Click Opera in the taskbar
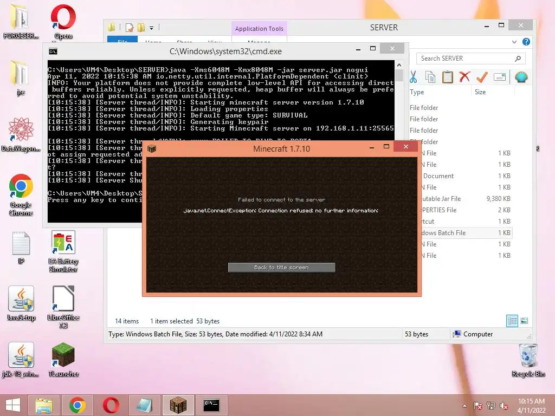The height and width of the screenshot is (416, 555). click(x=111, y=405)
